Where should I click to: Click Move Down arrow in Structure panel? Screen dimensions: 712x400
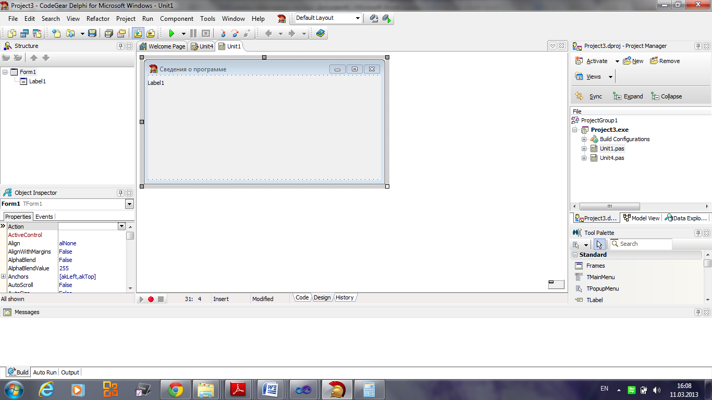click(46, 58)
